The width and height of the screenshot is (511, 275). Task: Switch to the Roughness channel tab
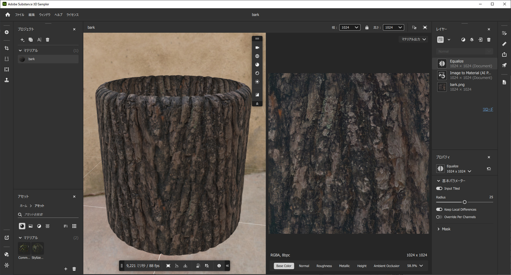(x=324, y=266)
